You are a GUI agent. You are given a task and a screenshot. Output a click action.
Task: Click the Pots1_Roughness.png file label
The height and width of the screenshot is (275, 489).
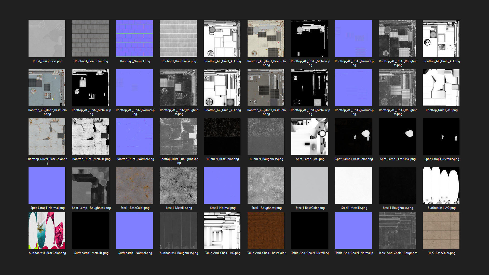pos(48,61)
